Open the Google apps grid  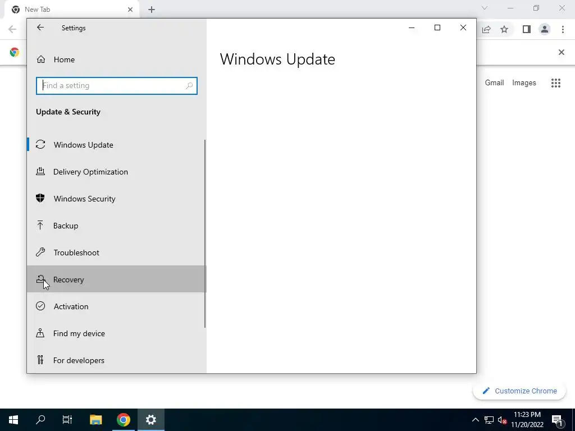pos(555,83)
